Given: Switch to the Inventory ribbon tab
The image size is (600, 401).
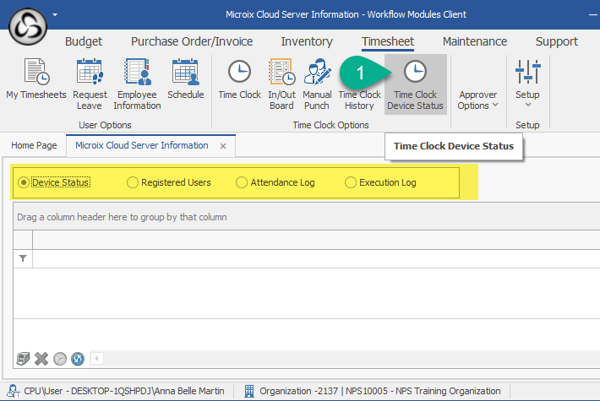Looking at the screenshot, I should [307, 41].
